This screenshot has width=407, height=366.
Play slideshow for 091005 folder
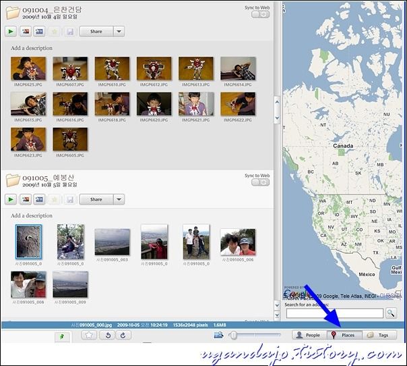(11, 199)
